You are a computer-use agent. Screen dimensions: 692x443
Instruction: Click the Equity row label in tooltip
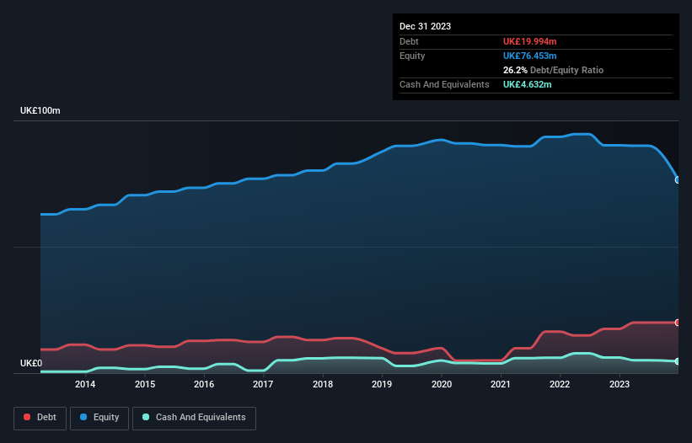[x=412, y=56]
